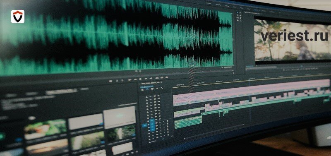
Task: Select the Hand tool in tools panel
Action: click(x=237, y=20)
